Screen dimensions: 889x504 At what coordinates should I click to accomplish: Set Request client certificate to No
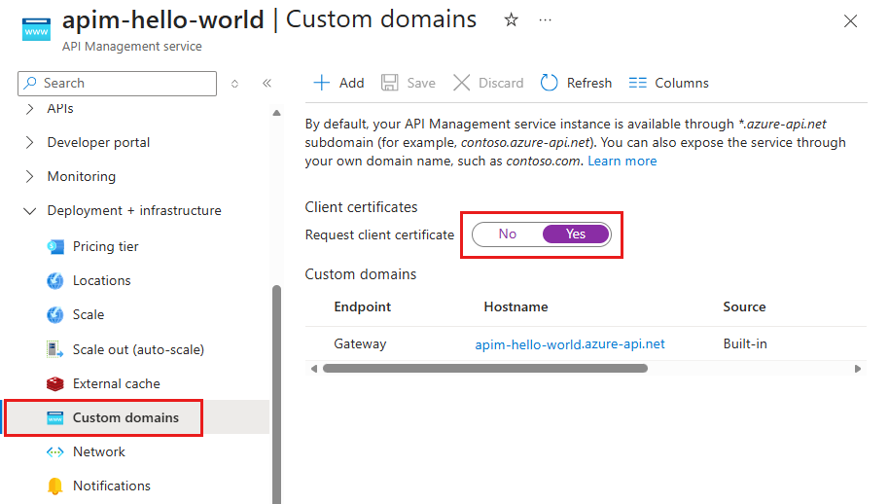(x=508, y=234)
